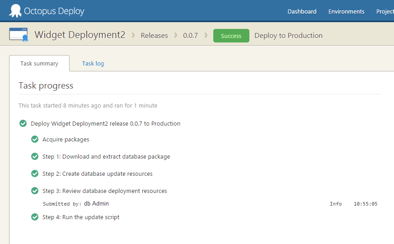The height and width of the screenshot is (244, 394).
Task: Expand Step 1: Download and extract database package
Action: pyautogui.click(x=106, y=157)
